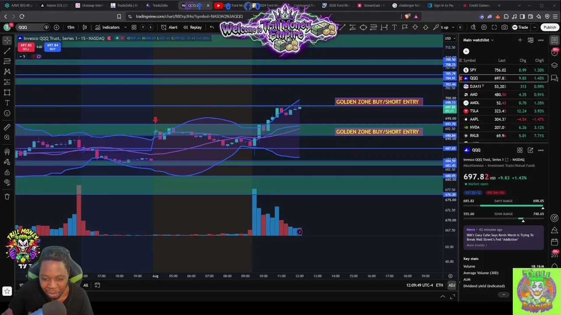
Task: Select NVDA row in the watchlist
Action: click(504, 127)
